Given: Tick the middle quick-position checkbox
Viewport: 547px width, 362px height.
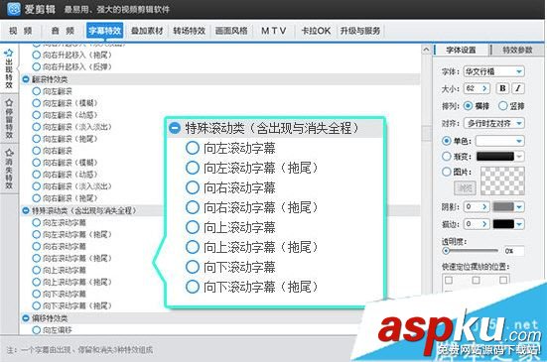Looking at the screenshot, I should (x=476, y=280).
